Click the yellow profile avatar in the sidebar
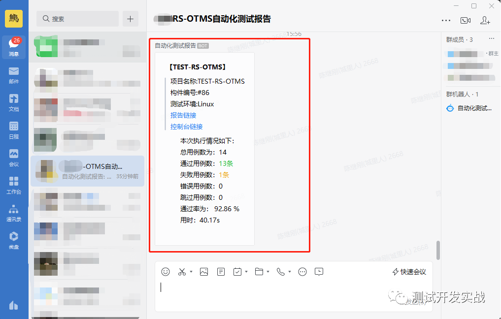 coord(14,19)
